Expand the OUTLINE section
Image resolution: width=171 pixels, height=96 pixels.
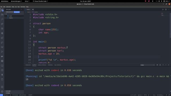[x=14, y=91]
